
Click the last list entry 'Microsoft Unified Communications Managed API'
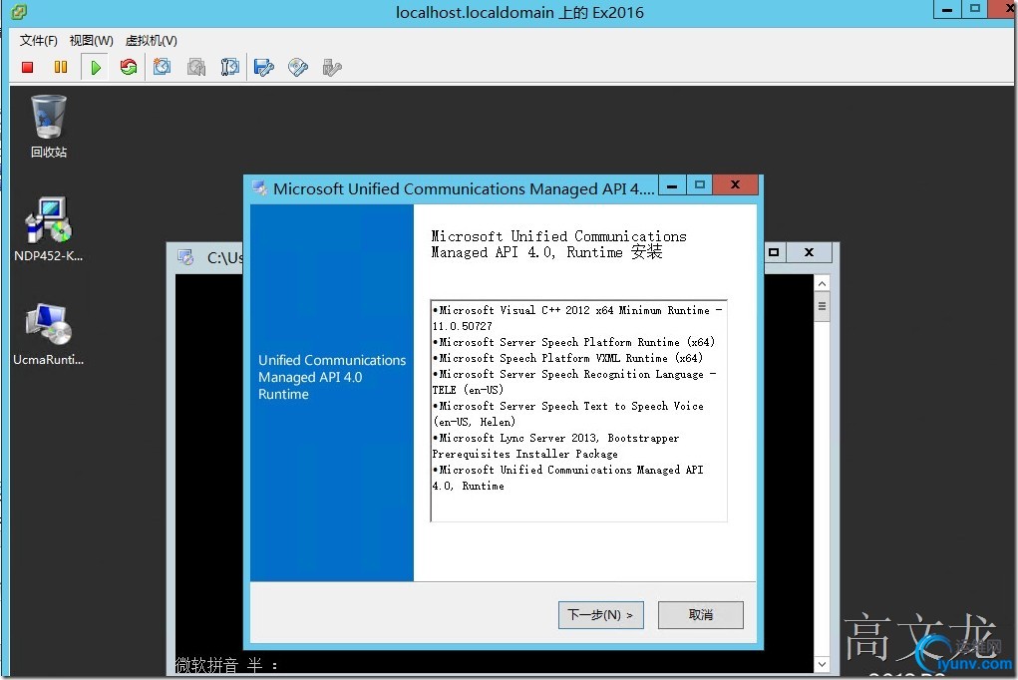point(568,478)
